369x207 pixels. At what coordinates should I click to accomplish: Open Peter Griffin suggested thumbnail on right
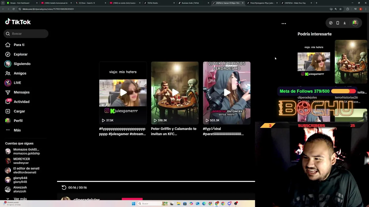[351, 62]
